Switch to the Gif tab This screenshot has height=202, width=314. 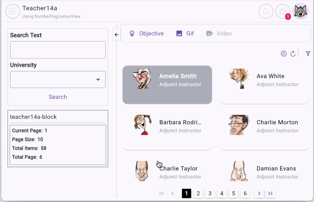click(185, 34)
